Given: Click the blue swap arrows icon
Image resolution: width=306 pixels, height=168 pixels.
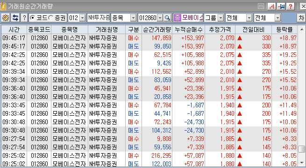Looking at the screenshot, I should 15,18.
